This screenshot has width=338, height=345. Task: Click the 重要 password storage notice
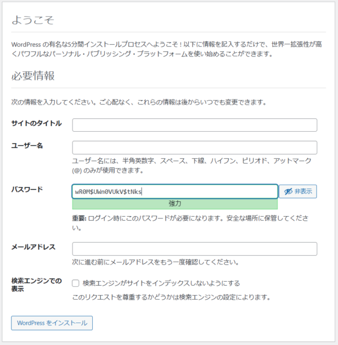click(190, 223)
